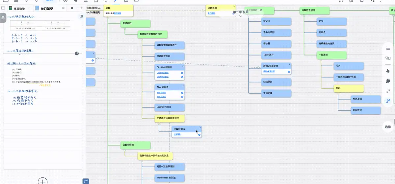Click arrow circle in 放缩+夹逼定理 node
This screenshot has height=184, width=395.
pos(289,72)
